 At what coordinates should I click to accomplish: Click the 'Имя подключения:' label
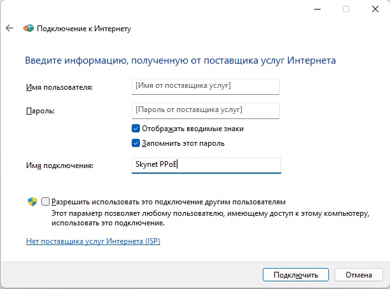[60, 166]
